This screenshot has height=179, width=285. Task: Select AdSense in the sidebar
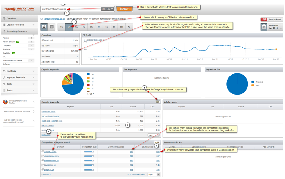point(6,64)
